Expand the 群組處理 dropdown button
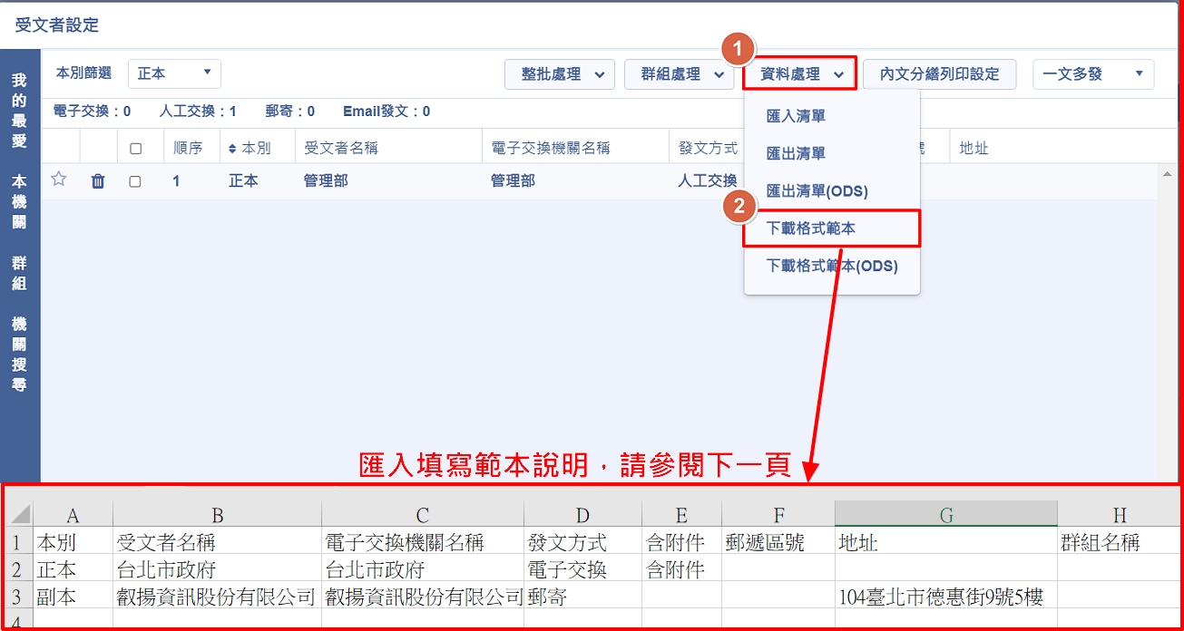1184x631 pixels. [x=679, y=74]
